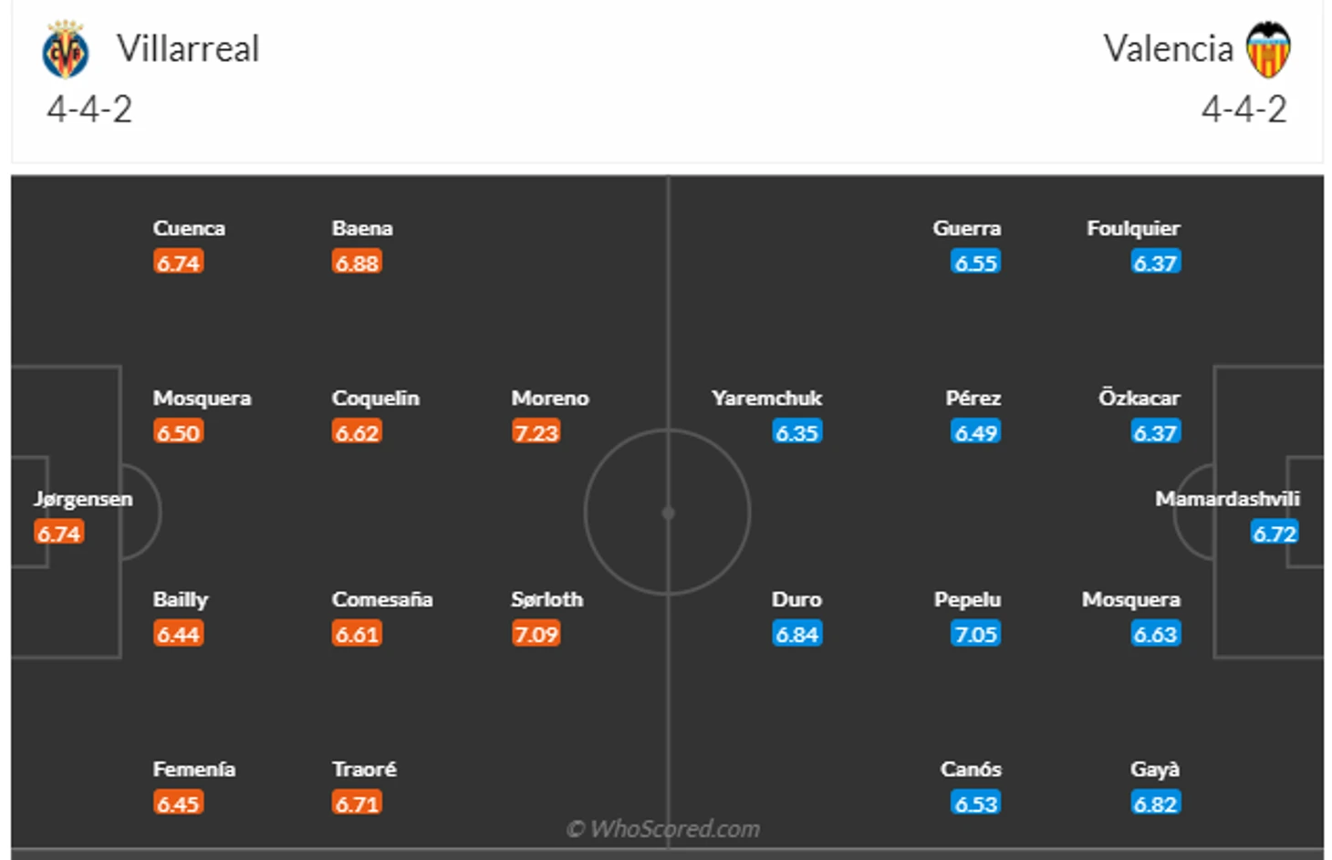Click the WhoScored.com watermark
The height and width of the screenshot is (860, 1332).
(x=663, y=829)
